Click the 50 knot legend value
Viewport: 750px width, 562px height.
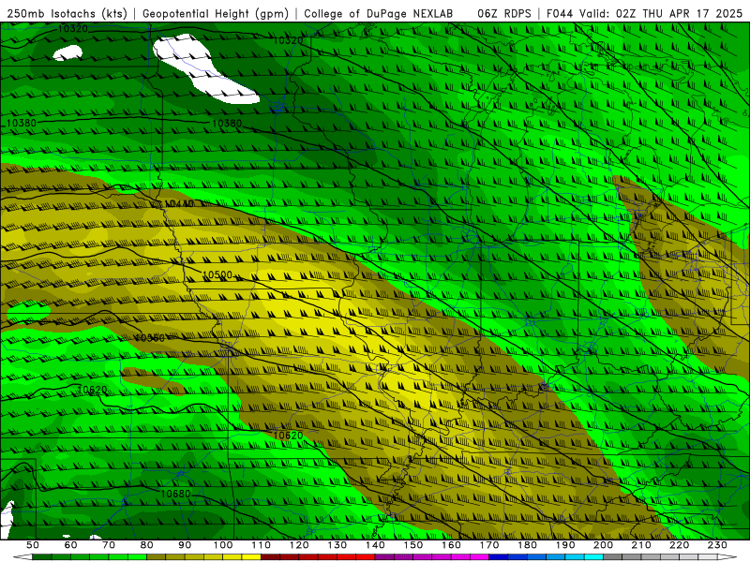click(x=33, y=545)
